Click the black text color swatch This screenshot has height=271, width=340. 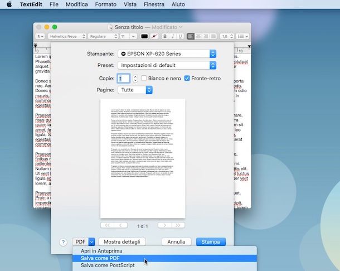(144, 36)
